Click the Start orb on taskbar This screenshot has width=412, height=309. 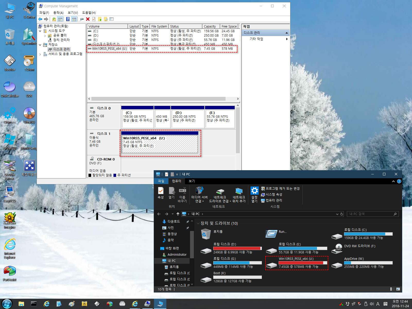coord(7,304)
